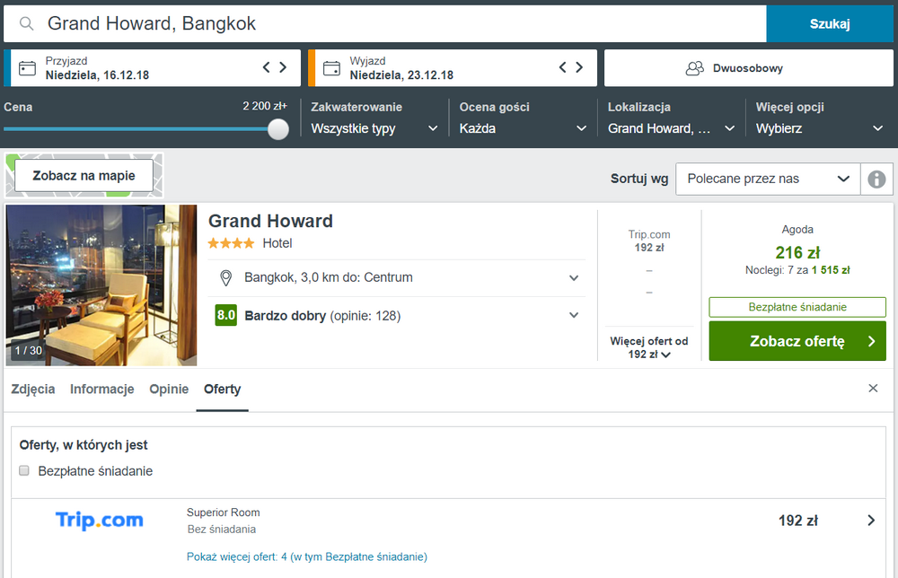Click the Zobacz ofertę button
This screenshot has width=898, height=578.
click(x=797, y=341)
